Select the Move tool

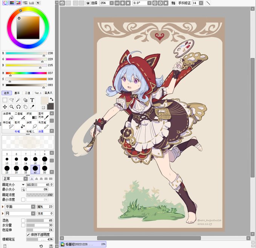(5, 107)
